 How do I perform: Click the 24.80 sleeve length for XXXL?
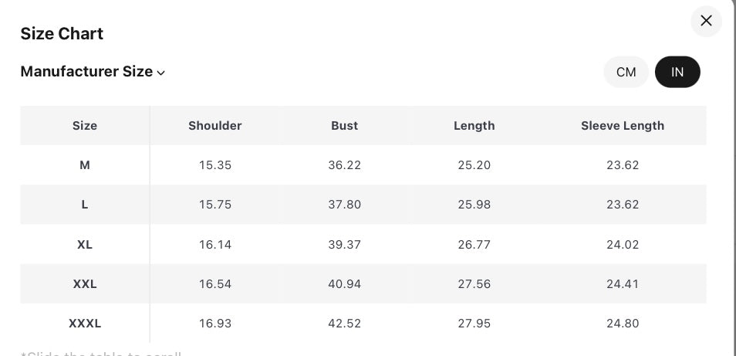coord(622,324)
